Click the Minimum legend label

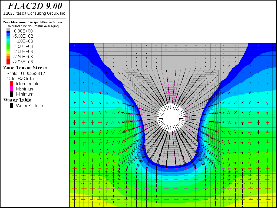[x=25, y=94]
